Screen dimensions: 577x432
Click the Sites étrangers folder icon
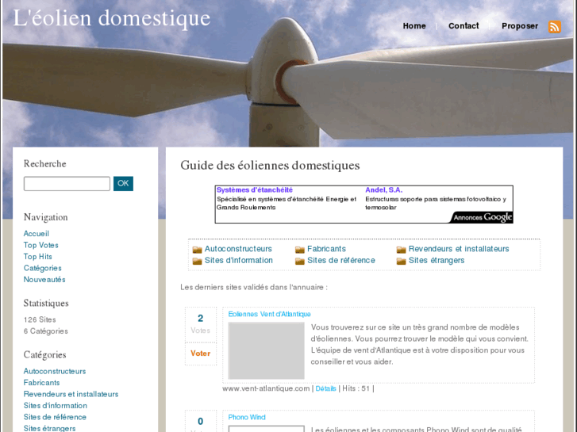tap(401, 261)
